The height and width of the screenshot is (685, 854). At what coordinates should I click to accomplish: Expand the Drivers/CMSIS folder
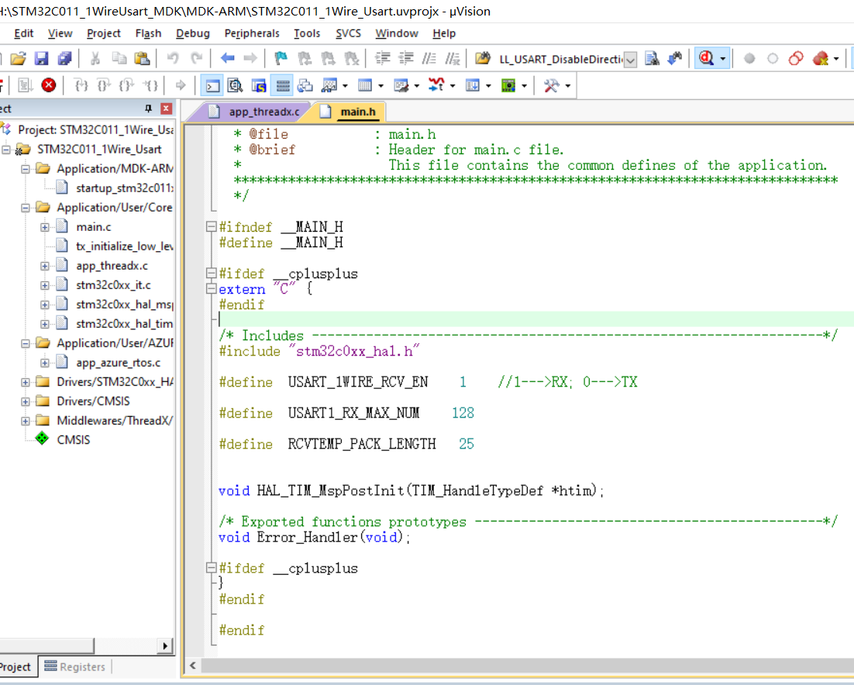[26, 401]
